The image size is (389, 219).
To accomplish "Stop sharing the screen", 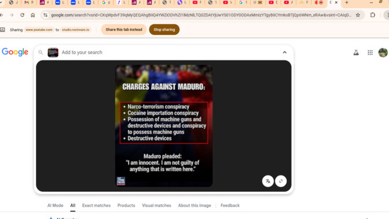I will pos(164,30).
